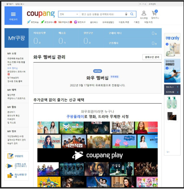Click the 무료체험 badge

click(x=114, y=77)
